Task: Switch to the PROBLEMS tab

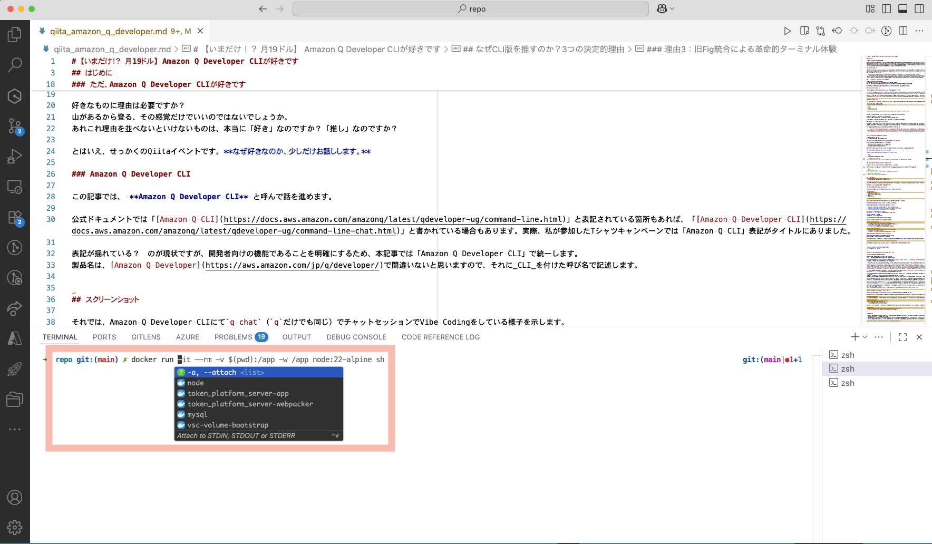Action: pyautogui.click(x=235, y=337)
